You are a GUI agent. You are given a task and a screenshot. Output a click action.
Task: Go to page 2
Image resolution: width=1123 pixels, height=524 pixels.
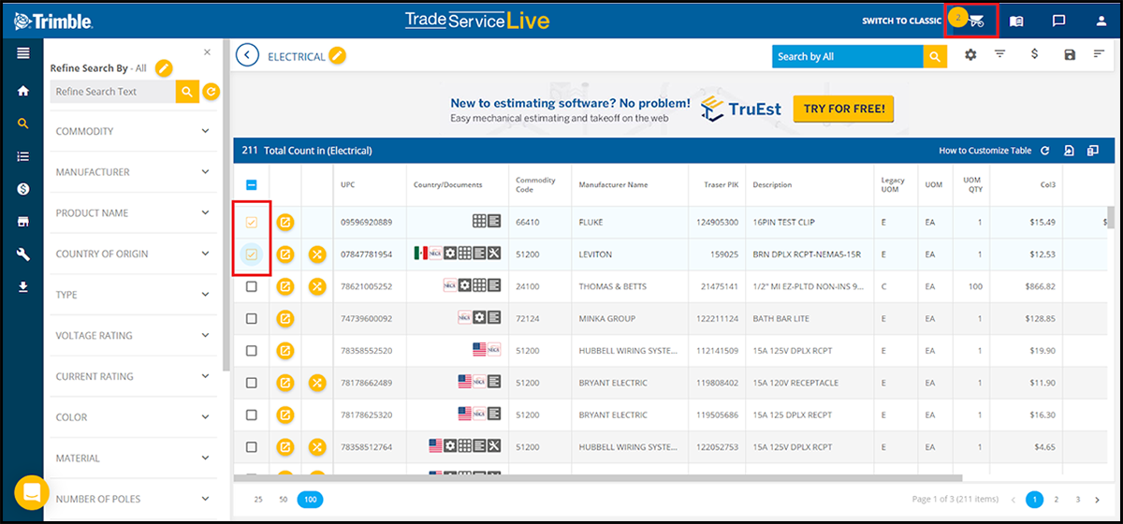[1056, 500]
